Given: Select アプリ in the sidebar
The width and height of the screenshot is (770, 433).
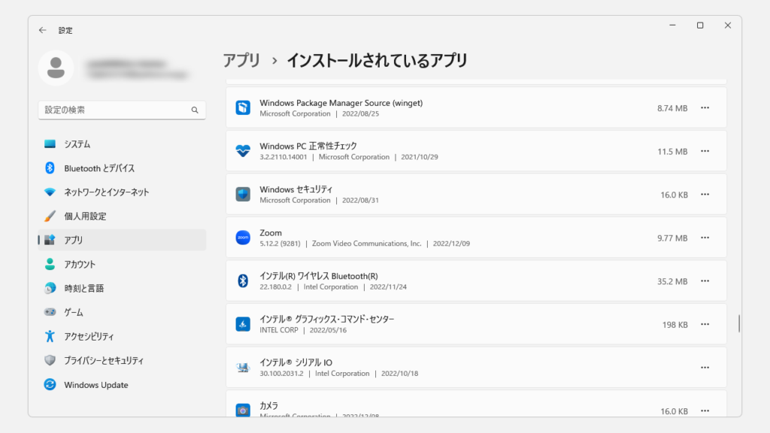Looking at the screenshot, I should pos(122,240).
